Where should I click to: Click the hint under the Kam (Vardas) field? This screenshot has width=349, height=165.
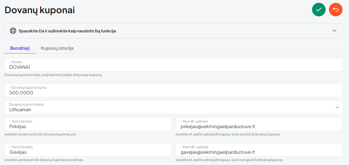[x=44, y=160]
